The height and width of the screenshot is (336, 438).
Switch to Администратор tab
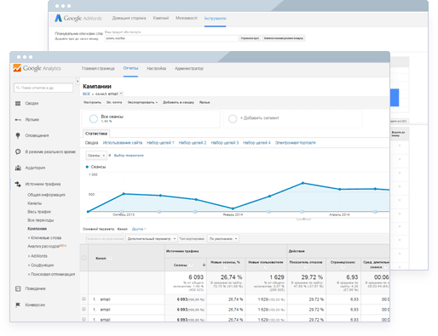point(189,68)
